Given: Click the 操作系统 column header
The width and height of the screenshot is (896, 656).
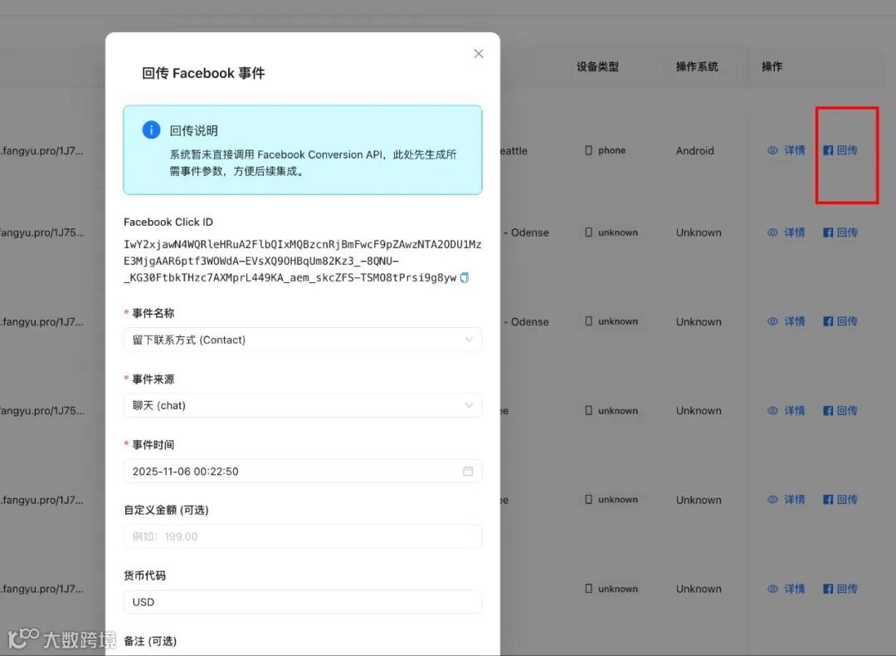Looking at the screenshot, I should pos(697,67).
